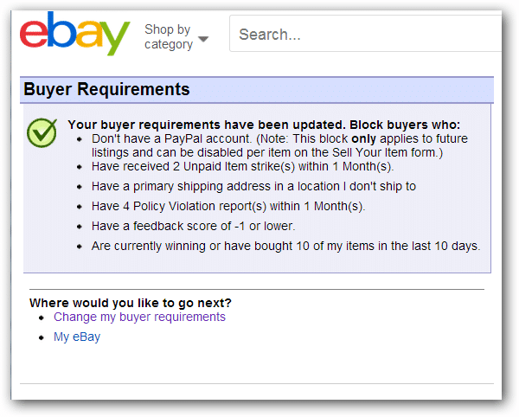Open Change my buyer requirements link
The image size is (519, 417).
tap(139, 317)
